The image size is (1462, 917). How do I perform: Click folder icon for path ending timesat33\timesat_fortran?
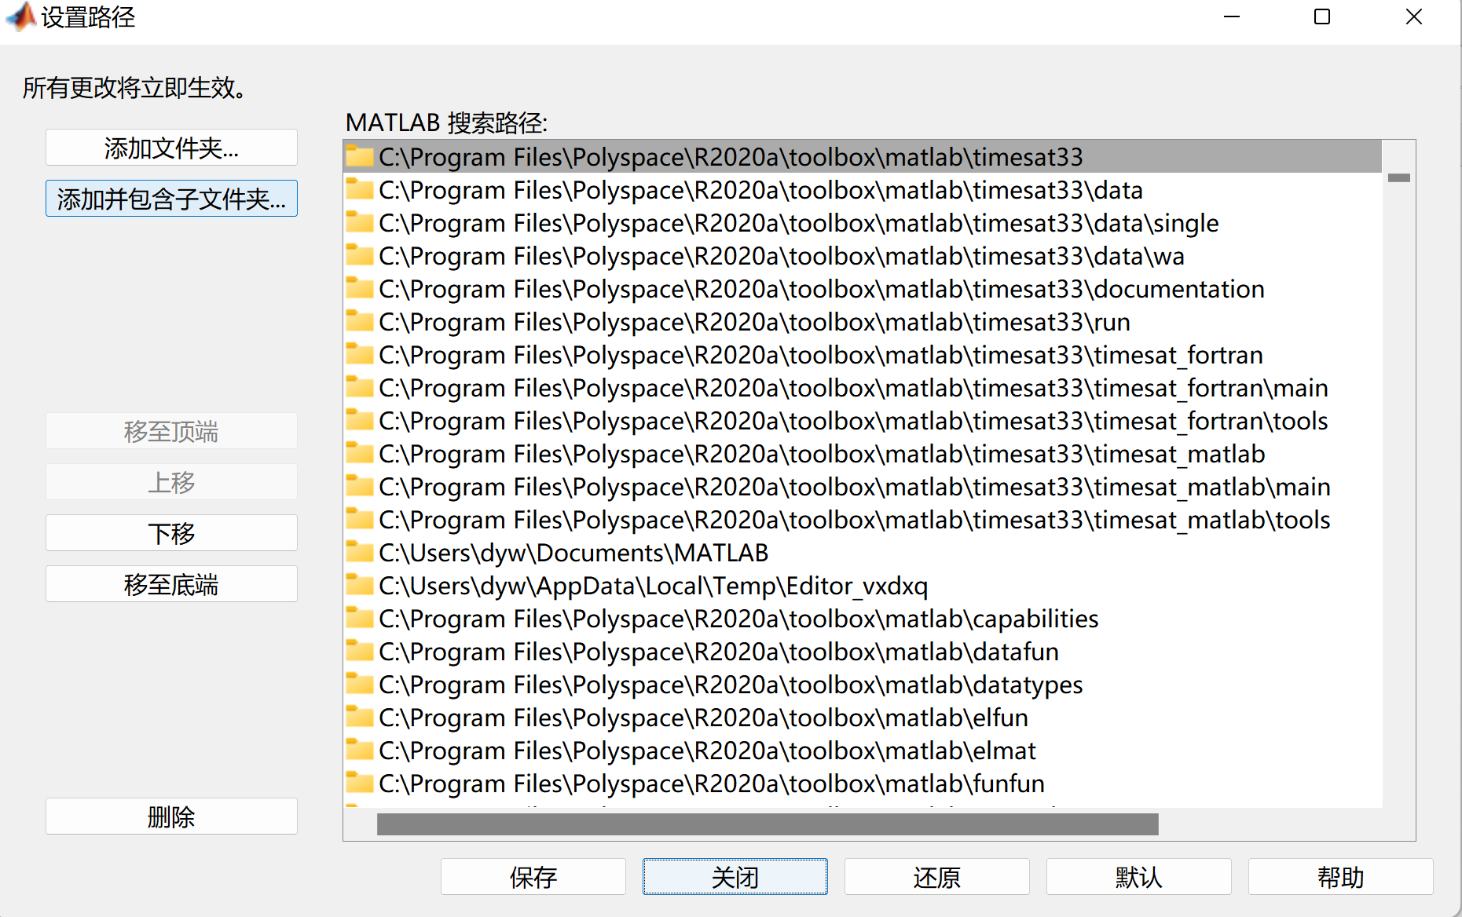360,354
